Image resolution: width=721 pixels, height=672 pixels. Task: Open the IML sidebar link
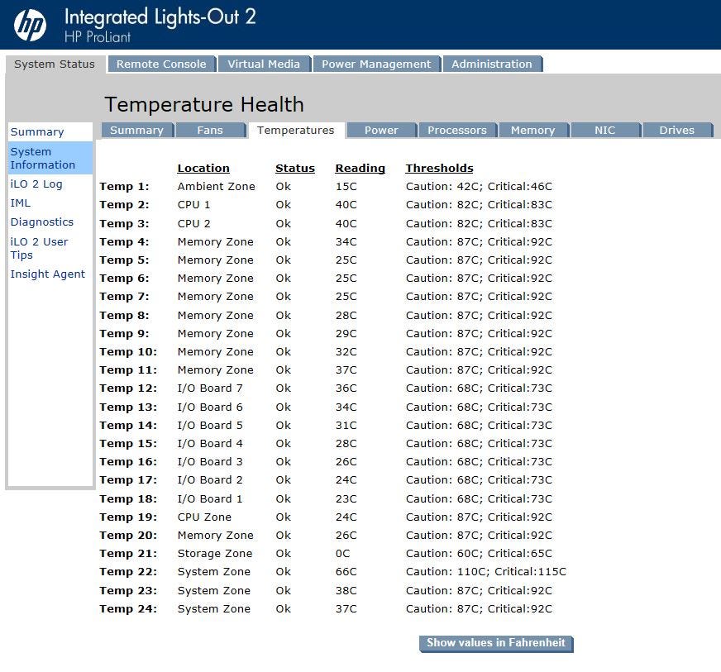[21, 203]
